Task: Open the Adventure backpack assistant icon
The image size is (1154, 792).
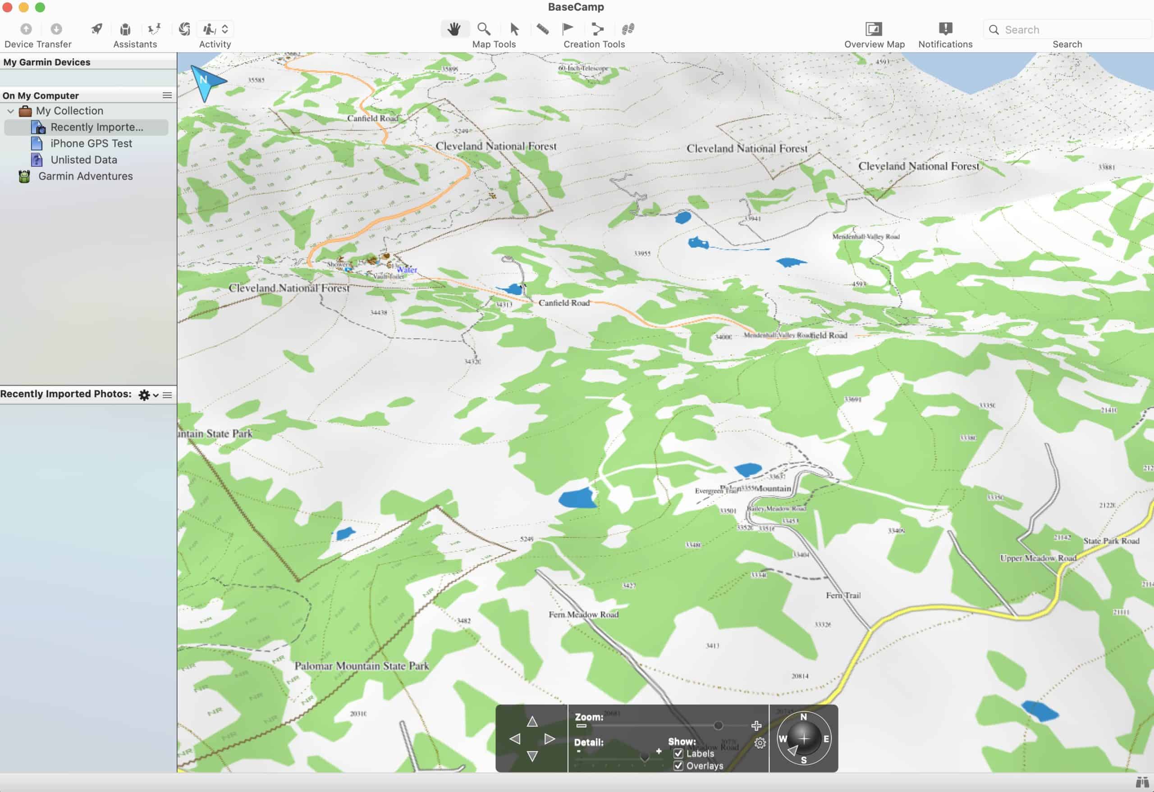Action: (125, 29)
